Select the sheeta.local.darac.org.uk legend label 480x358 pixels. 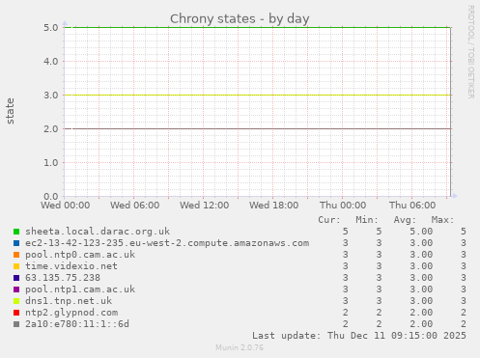pos(98,232)
